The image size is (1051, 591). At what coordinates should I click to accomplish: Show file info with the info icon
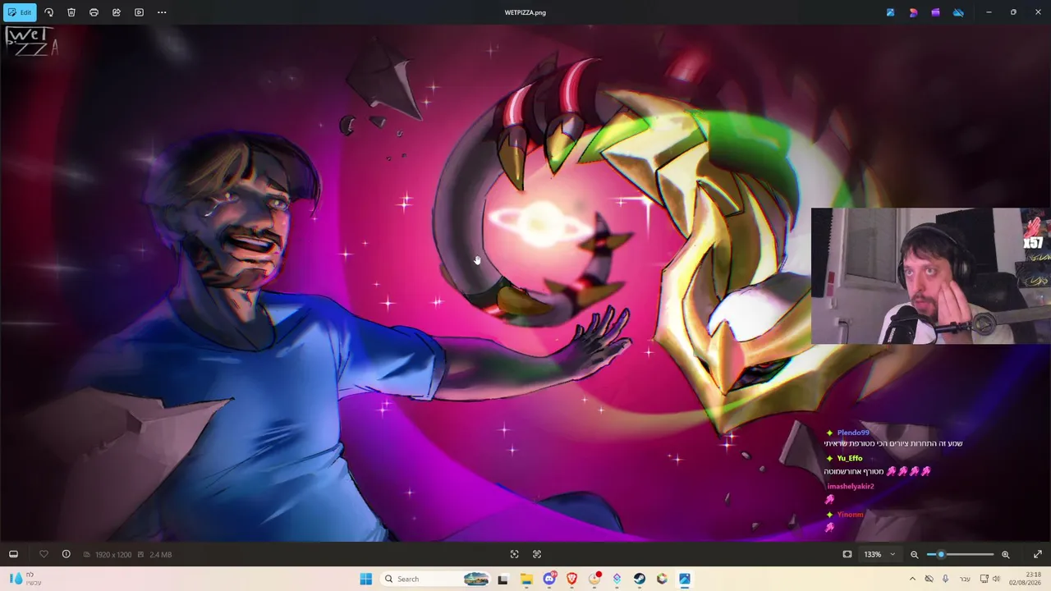tap(67, 554)
